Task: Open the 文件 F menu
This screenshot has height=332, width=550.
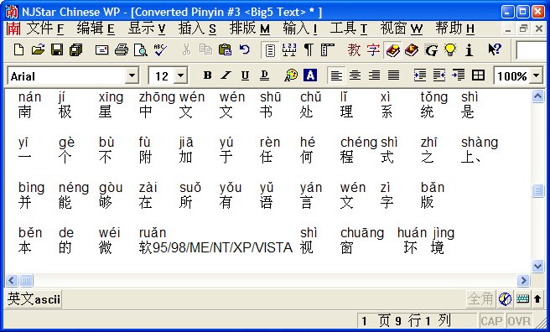Action: coord(45,28)
